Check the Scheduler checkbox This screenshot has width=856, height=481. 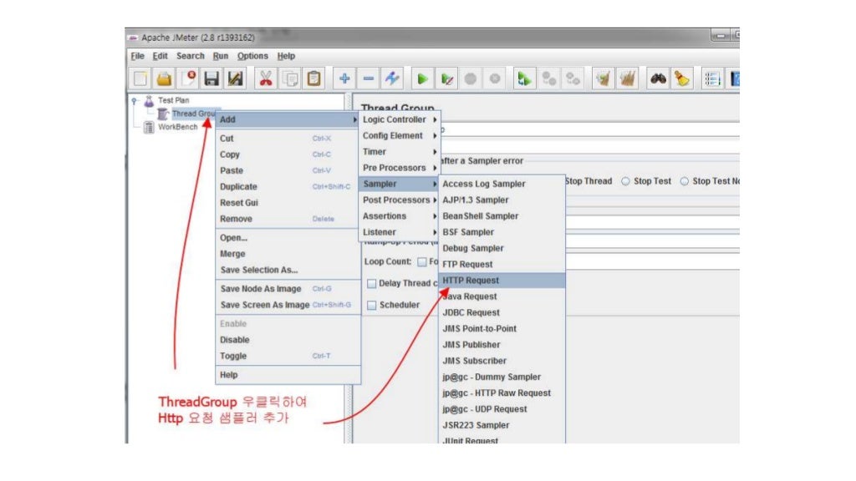coord(372,306)
